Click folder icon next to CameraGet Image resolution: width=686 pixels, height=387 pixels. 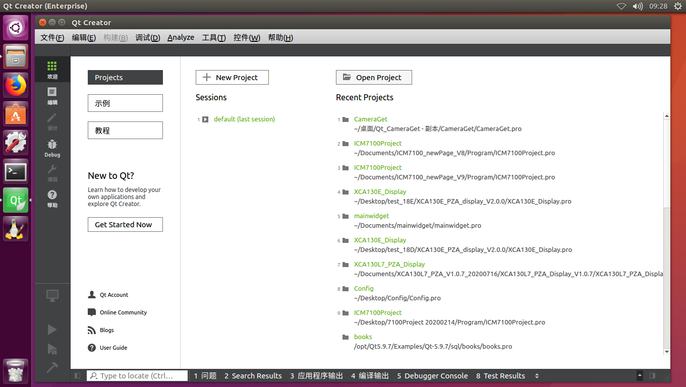coord(346,119)
